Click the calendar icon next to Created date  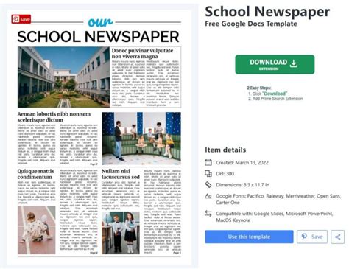click(x=208, y=162)
